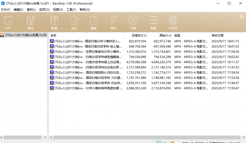
Task: Click the 新建 (New archive) icon
Action: coord(54,20)
